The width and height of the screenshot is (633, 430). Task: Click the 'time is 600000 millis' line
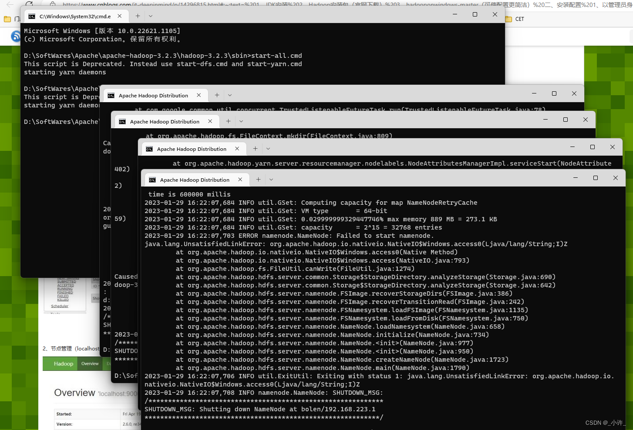click(x=189, y=194)
